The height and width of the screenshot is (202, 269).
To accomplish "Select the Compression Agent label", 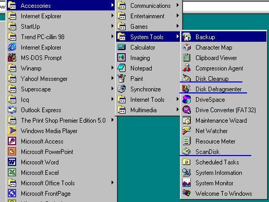I will 219,68.
